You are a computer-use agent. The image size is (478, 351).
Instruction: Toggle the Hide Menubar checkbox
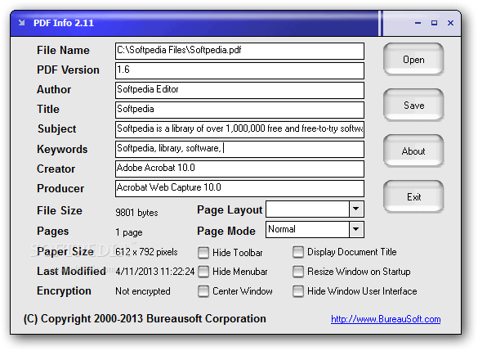click(203, 272)
